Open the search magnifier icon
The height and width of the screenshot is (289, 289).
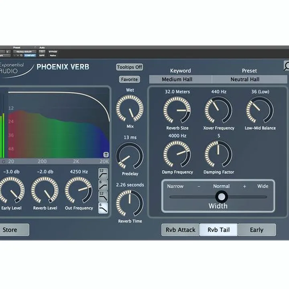tap(286, 66)
